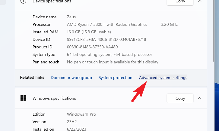Click the 3.20 GHz processor speed
The image size is (219, 131).
click(169, 24)
